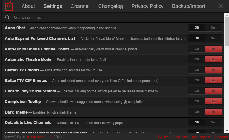Open the About tab

[x=28, y=6]
